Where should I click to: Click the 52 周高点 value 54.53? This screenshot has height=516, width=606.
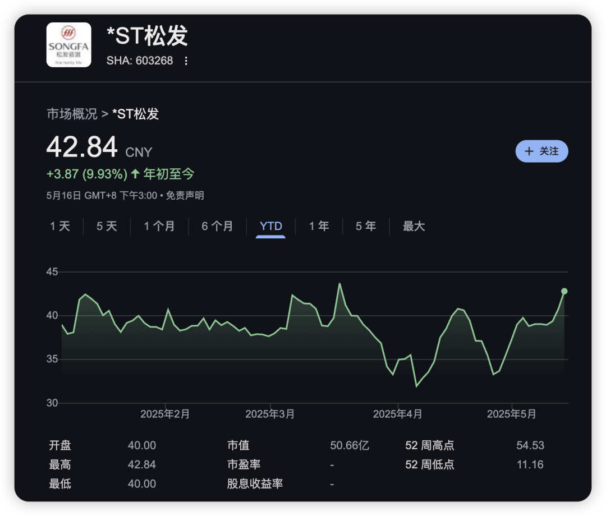click(x=530, y=445)
